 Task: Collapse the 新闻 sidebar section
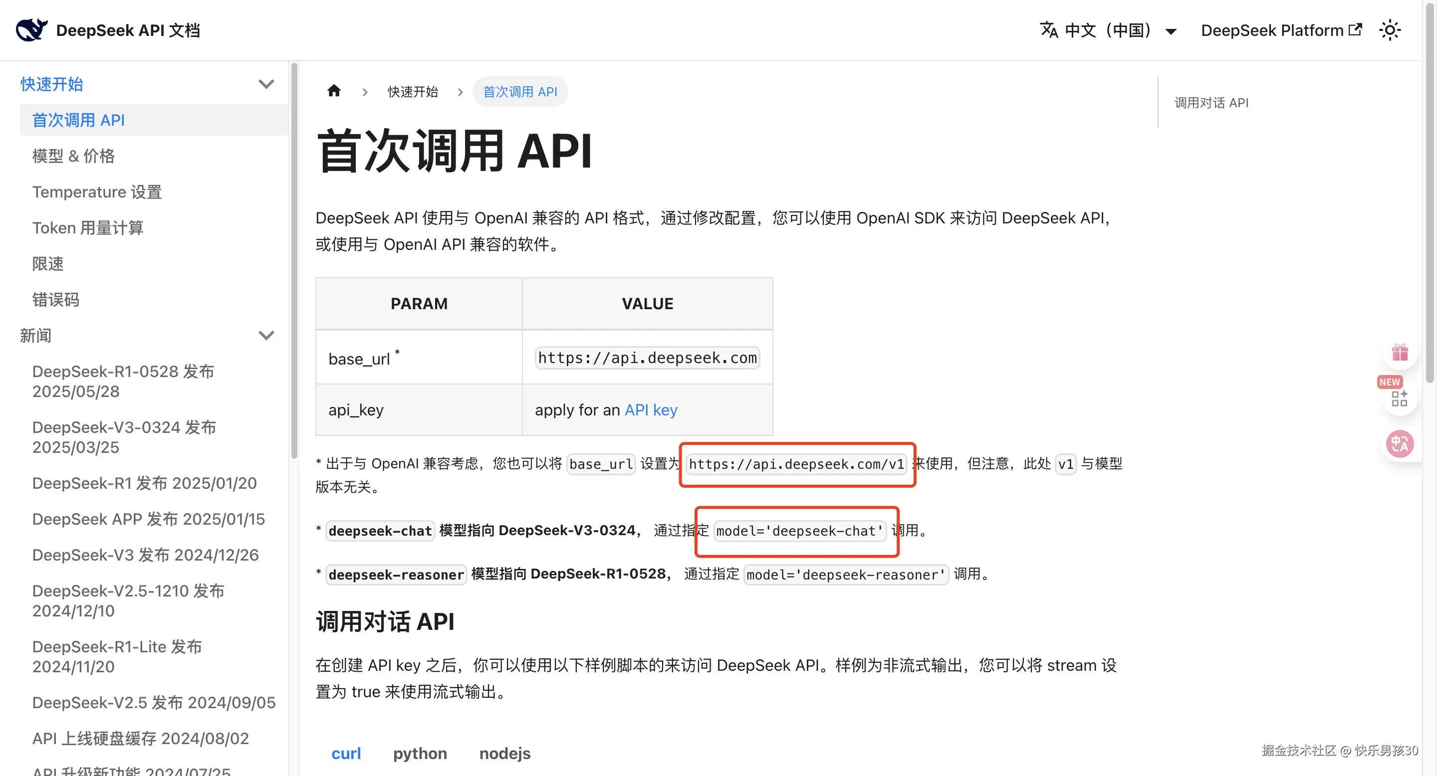click(266, 336)
